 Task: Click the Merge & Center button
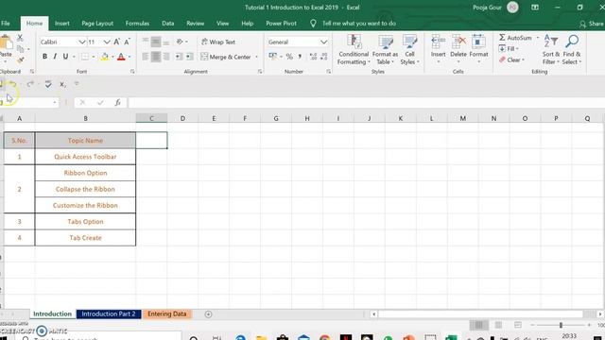(x=226, y=57)
